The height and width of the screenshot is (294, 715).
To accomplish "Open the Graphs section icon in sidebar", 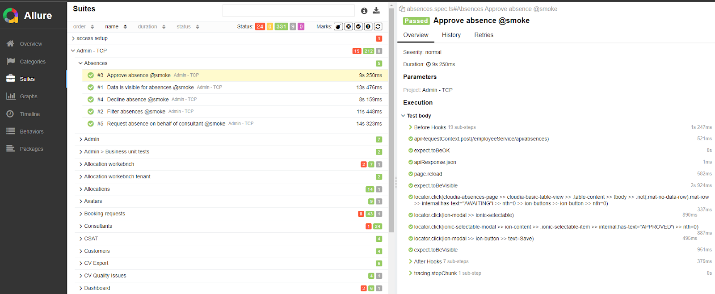I will tap(11, 96).
